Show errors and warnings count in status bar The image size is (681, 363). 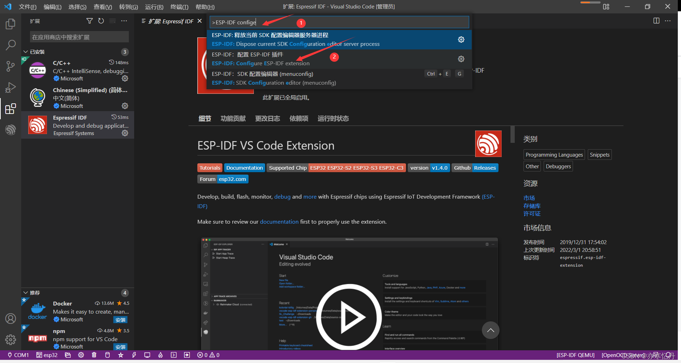click(208, 355)
